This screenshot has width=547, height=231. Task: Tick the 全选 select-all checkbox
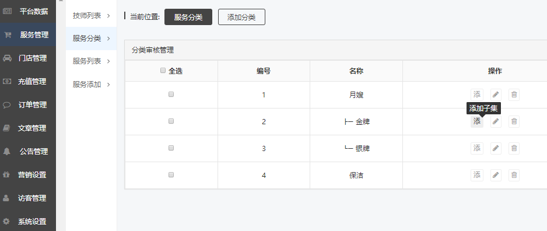[163, 71]
